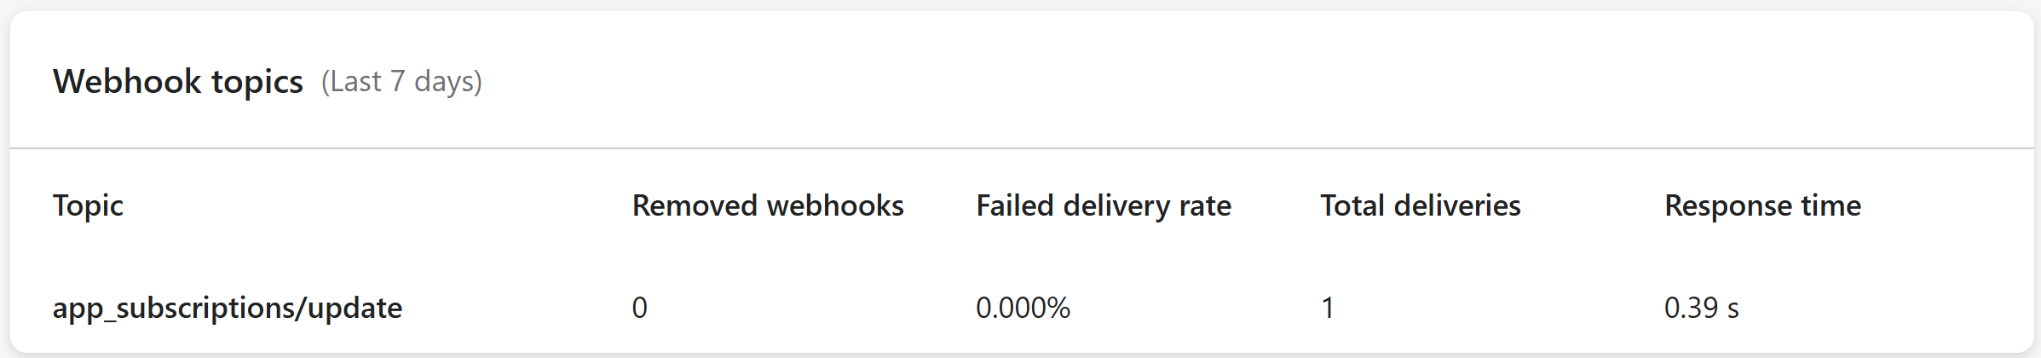Click the removed webhooks value 0

(x=639, y=308)
